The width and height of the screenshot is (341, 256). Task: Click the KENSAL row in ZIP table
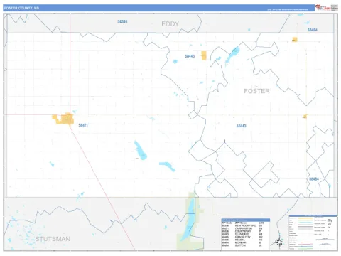pyautogui.click(x=242, y=240)
